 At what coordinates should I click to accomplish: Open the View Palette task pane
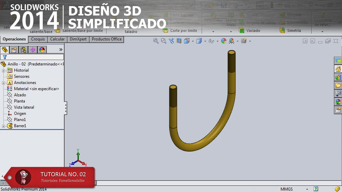[338, 94]
